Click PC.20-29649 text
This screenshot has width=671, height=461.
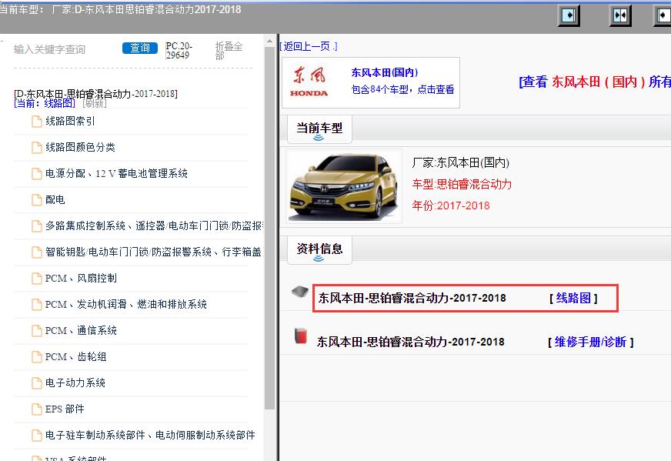click(x=179, y=51)
